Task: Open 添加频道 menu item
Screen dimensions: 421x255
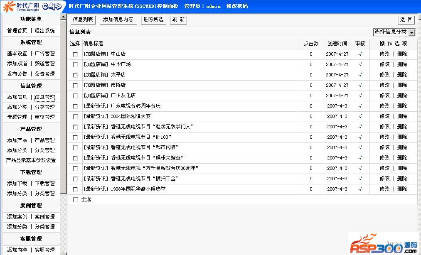Action: pyautogui.click(x=17, y=64)
